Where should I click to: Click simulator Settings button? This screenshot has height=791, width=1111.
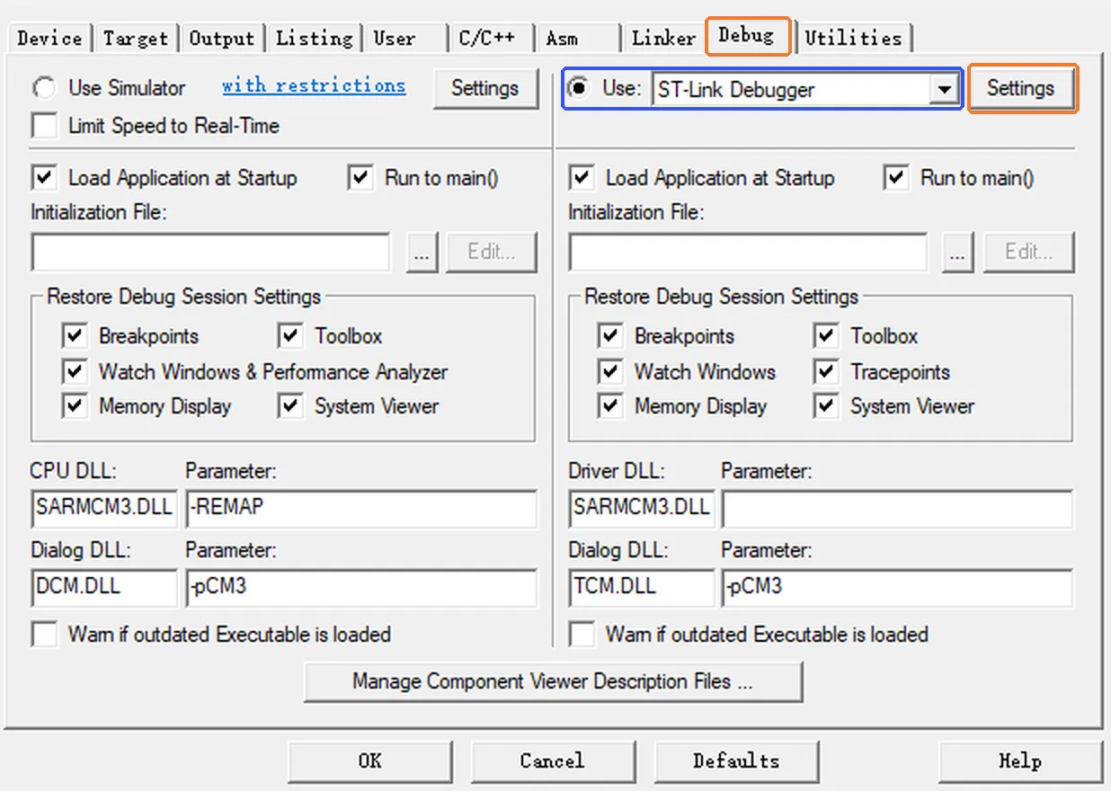485,88
